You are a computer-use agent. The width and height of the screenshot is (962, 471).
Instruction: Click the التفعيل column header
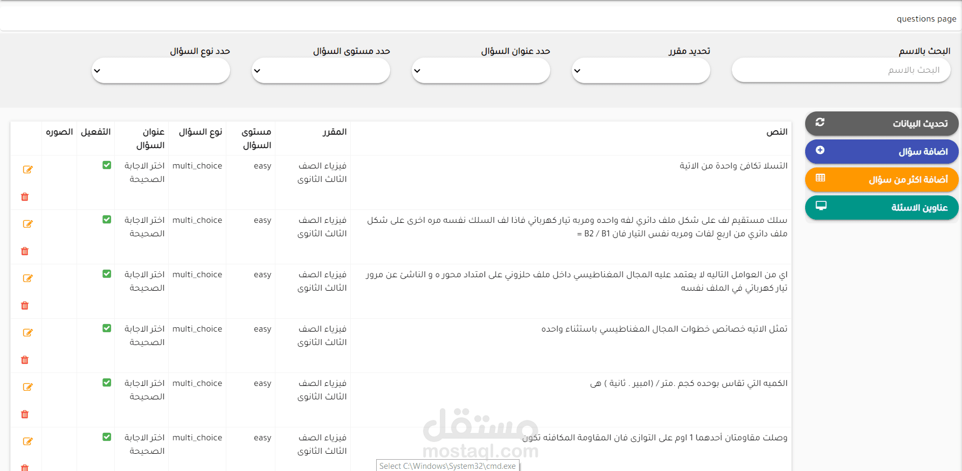click(x=95, y=132)
